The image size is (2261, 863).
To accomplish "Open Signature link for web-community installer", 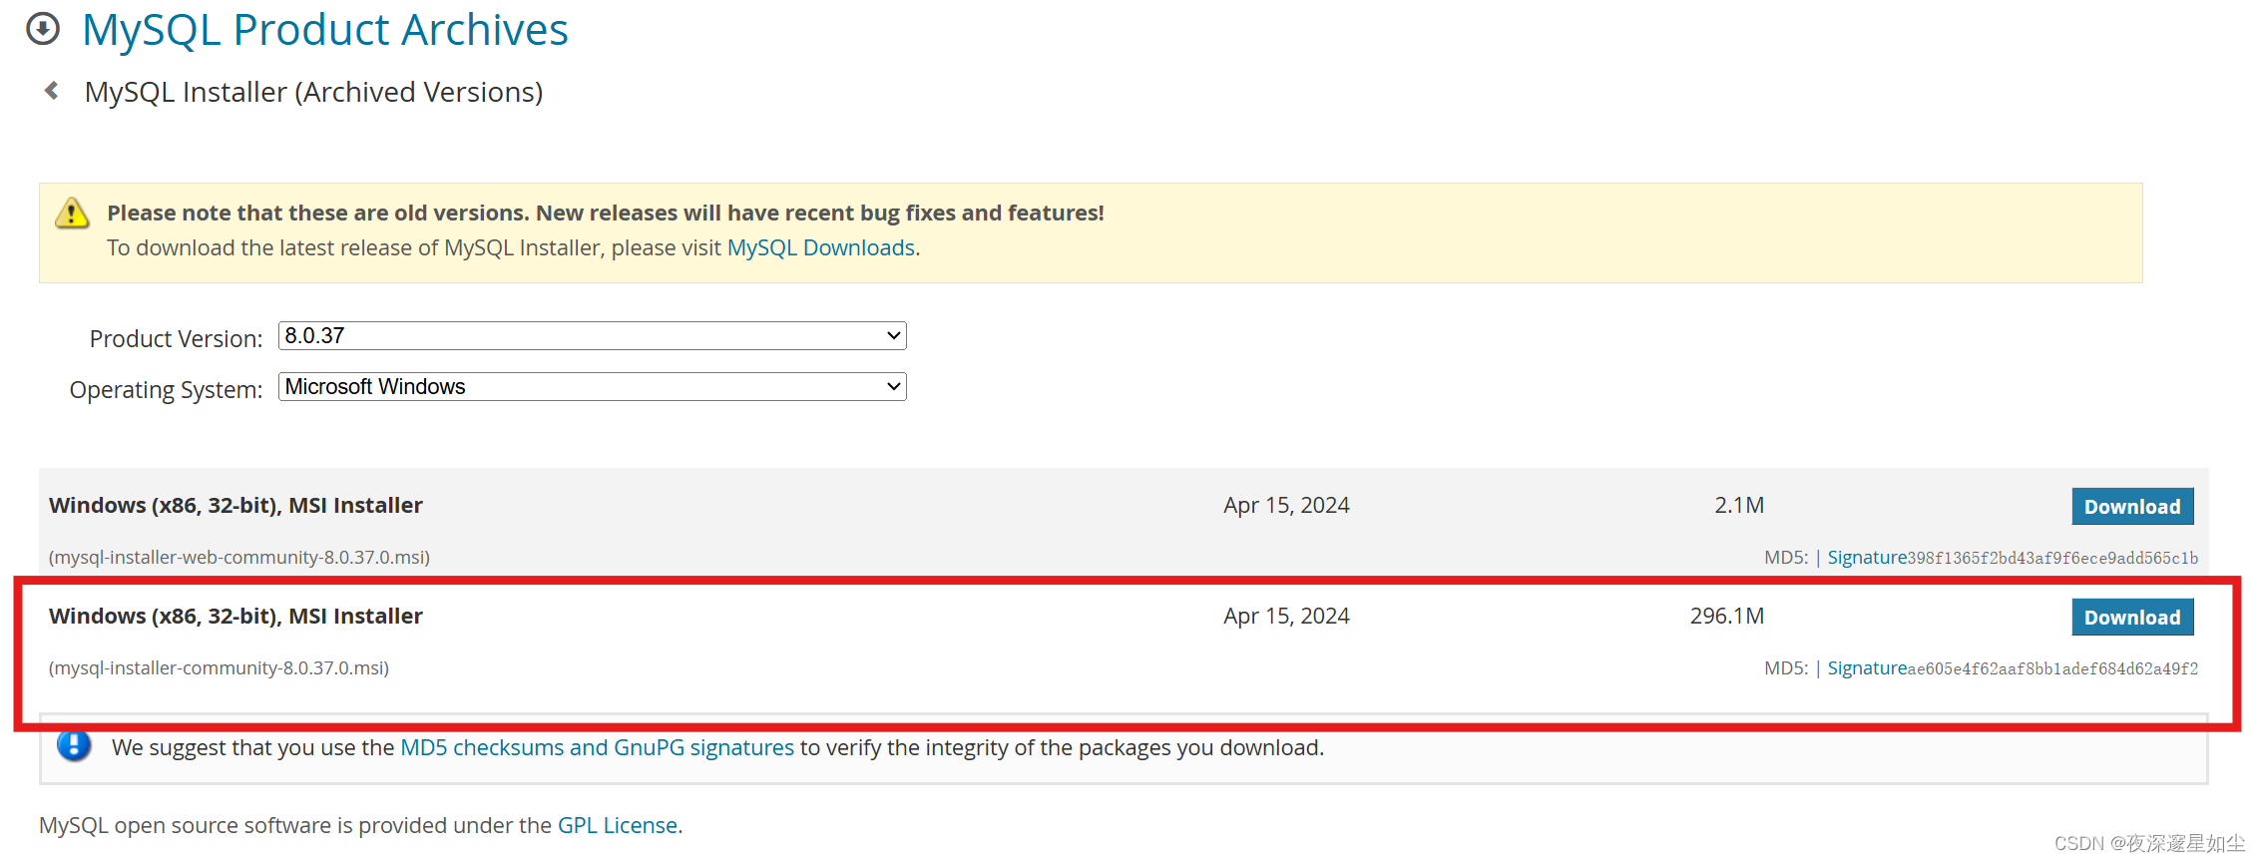I will [x=1867, y=558].
